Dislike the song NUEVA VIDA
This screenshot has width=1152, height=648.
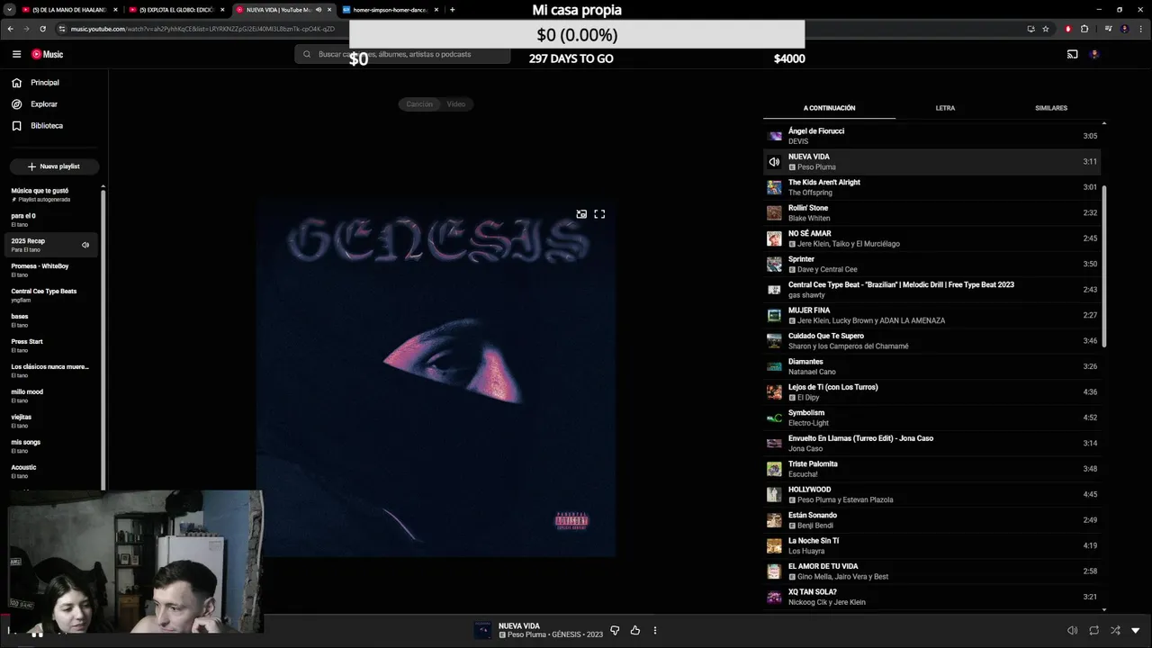coord(615,631)
